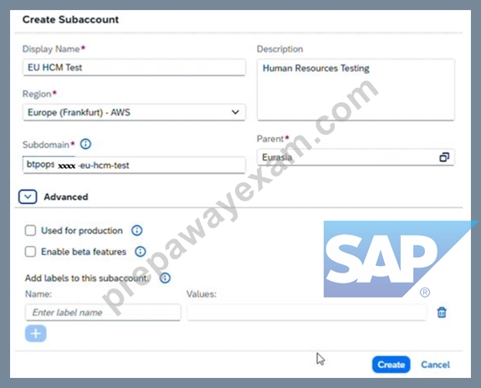481x388 pixels.
Task: Click the Cancel link
Action: (x=435, y=365)
